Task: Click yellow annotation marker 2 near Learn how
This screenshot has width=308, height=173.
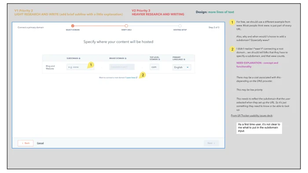Action: (143, 75)
